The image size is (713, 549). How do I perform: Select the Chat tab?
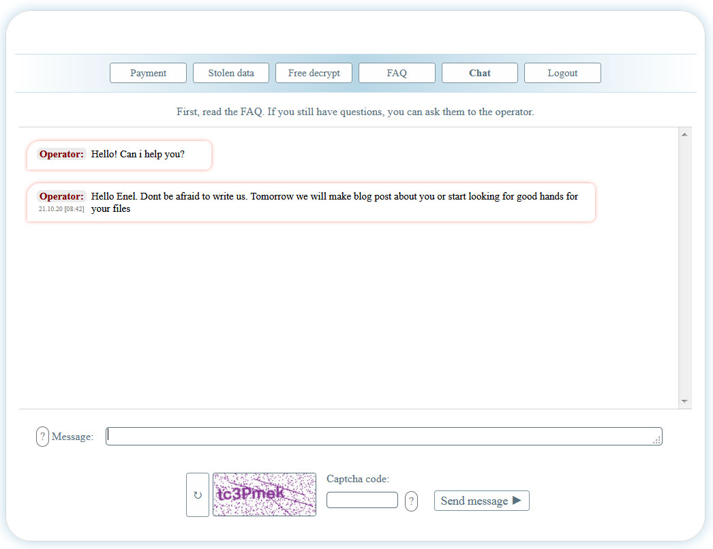point(480,73)
